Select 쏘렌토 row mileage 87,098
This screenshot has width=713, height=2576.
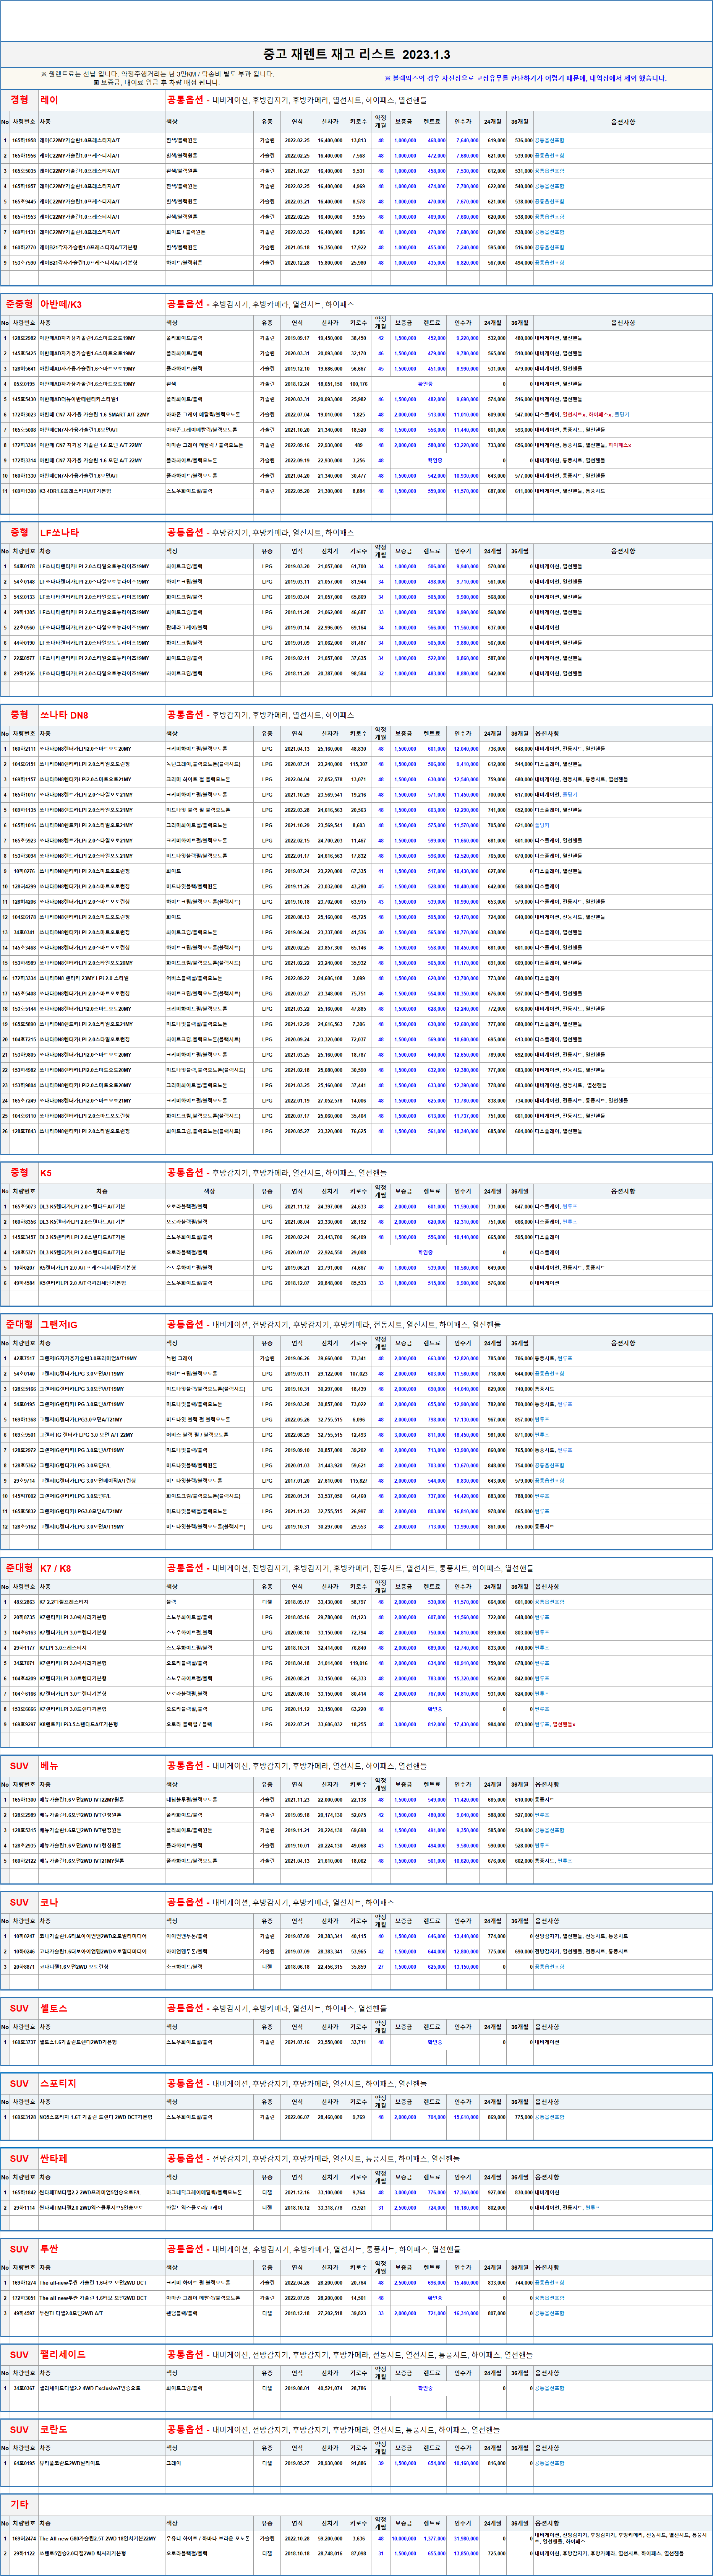click(358, 2554)
